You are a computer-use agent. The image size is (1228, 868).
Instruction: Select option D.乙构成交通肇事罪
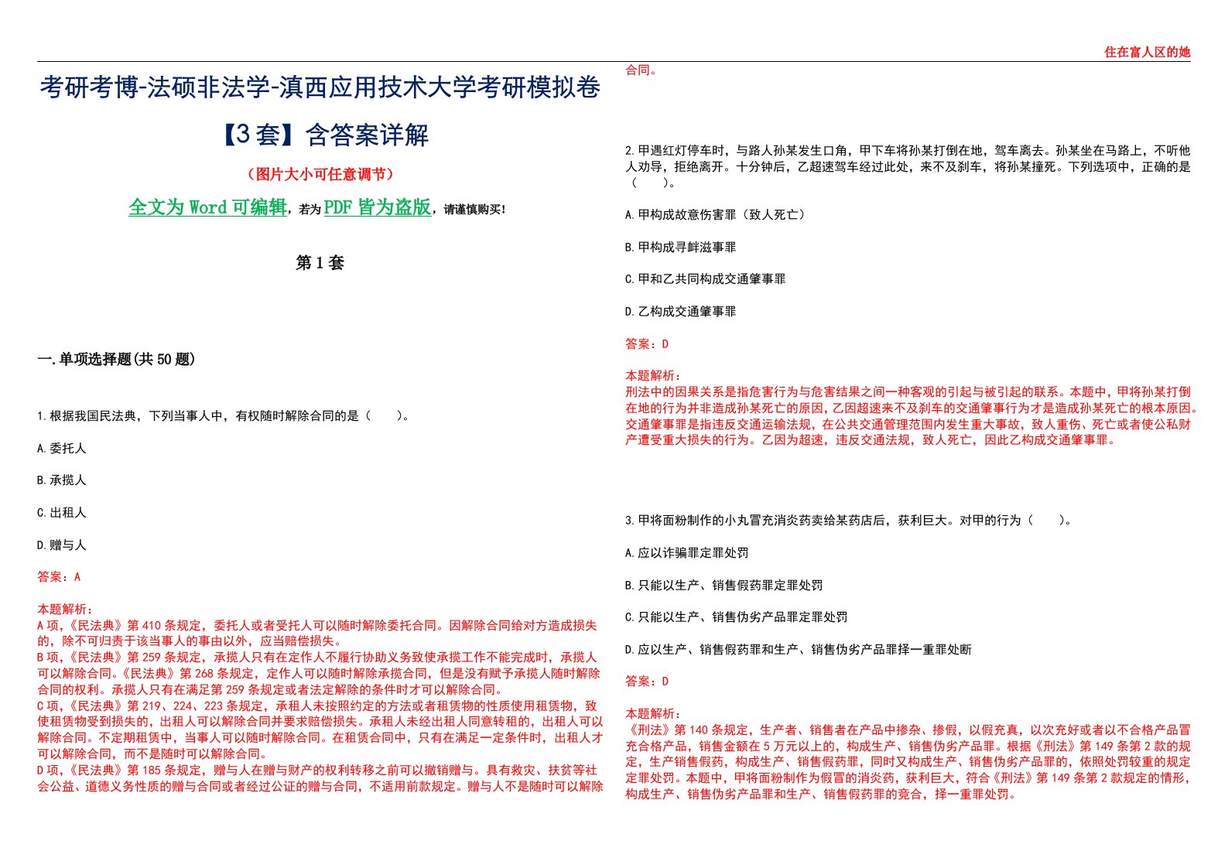(681, 312)
